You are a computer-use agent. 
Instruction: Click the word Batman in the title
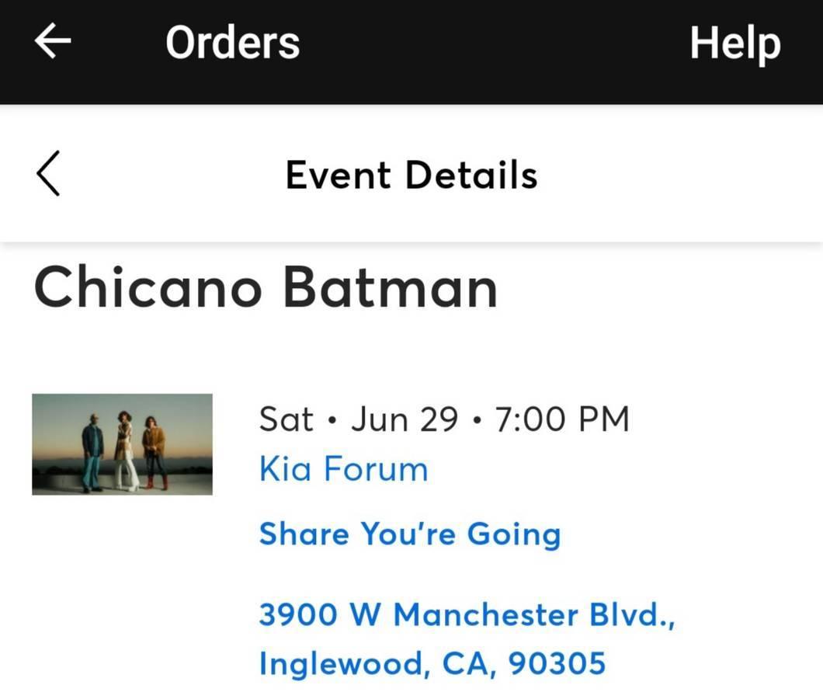391,287
